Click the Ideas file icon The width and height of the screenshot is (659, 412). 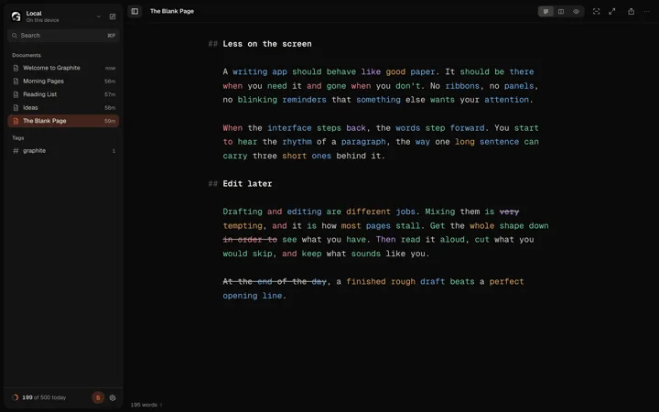point(16,108)
